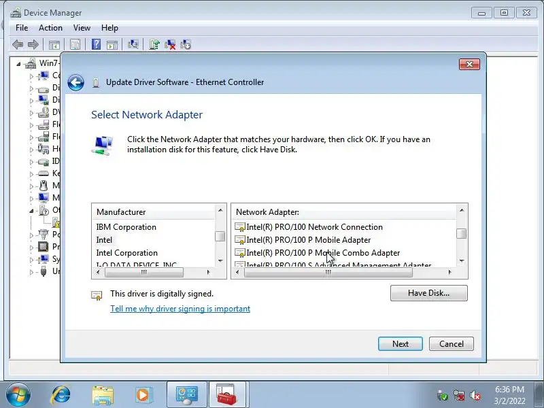This screenshot has height=408, width=544.
Task: Select the Disk drives category icon in tree
Action: coord(43,88)
